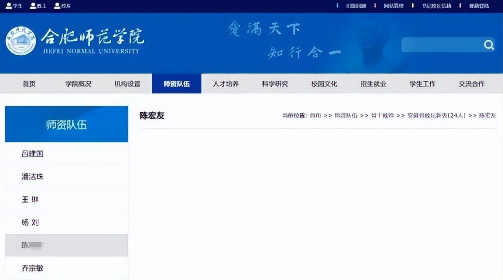Select 王琳 in the sidebar list
Viewport: 503px width, 280px height.
(x=66, y=200)
